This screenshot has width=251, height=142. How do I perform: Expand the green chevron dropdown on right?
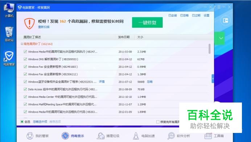pos(221,38)
